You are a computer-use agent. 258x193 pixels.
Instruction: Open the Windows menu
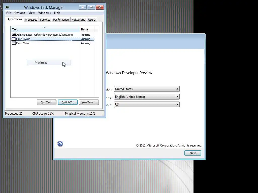(x=44, y=13)
